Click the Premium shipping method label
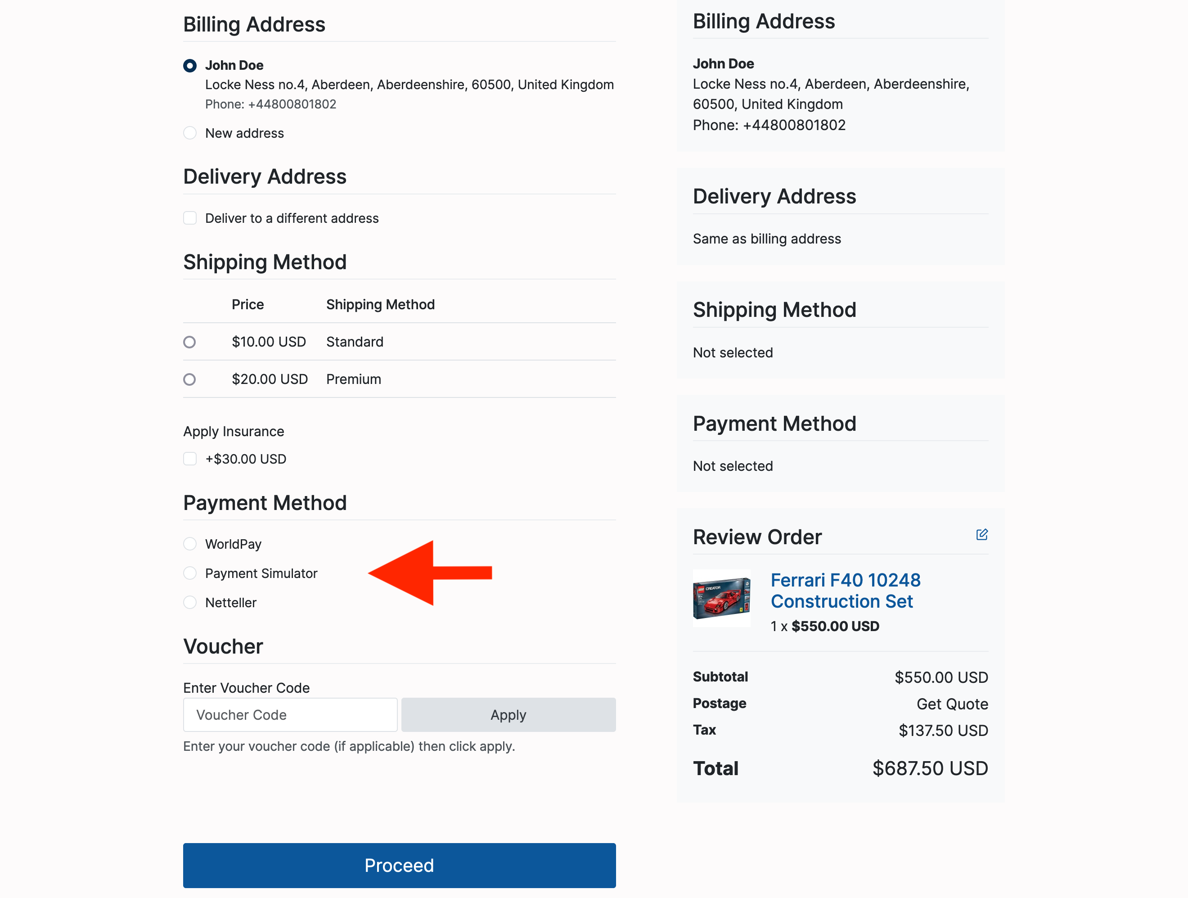The image size is (1188, 898). point(353,380)
